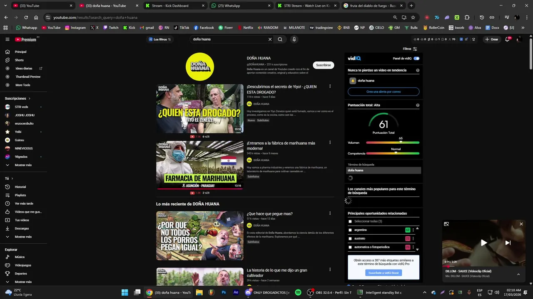The width and height of the screenshot is (533, 299).
Task: Click the YouTube Premium logo
Action: point(27,39)
